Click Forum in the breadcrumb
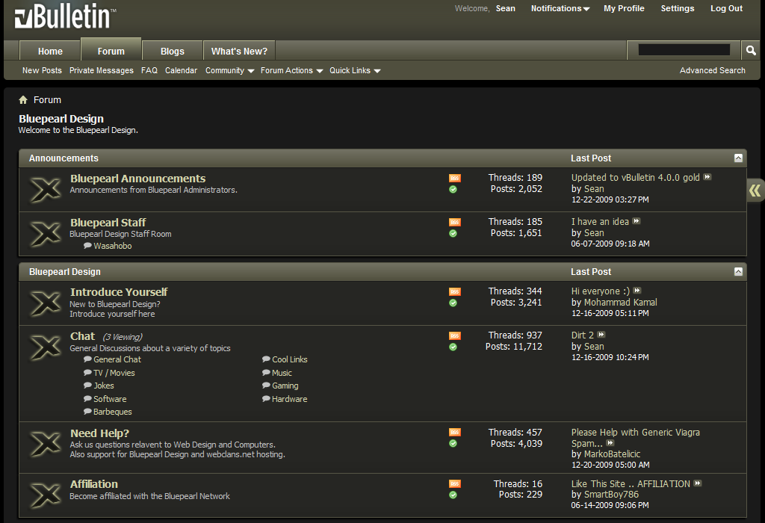The height and width of the screenshot is (523, 765). 47,100
